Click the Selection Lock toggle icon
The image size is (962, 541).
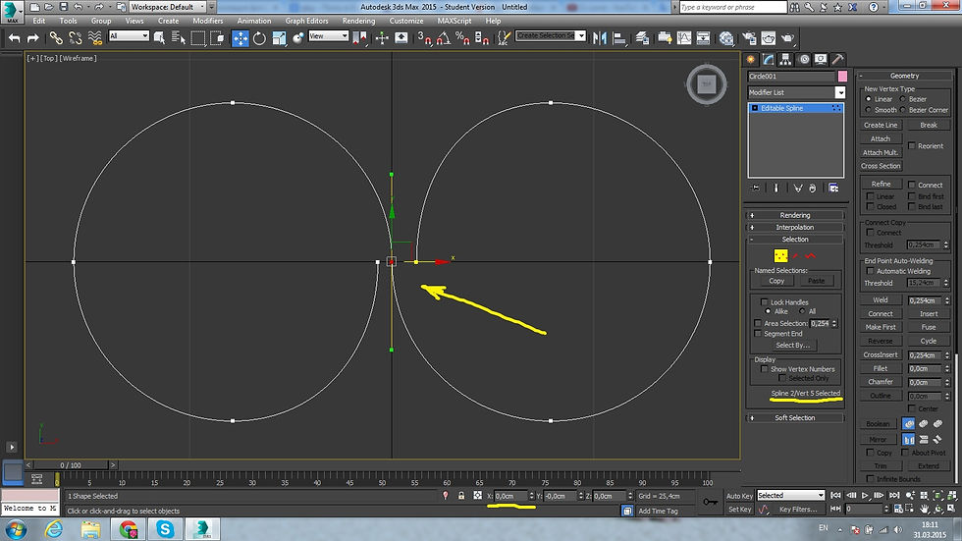pos(461,496)
